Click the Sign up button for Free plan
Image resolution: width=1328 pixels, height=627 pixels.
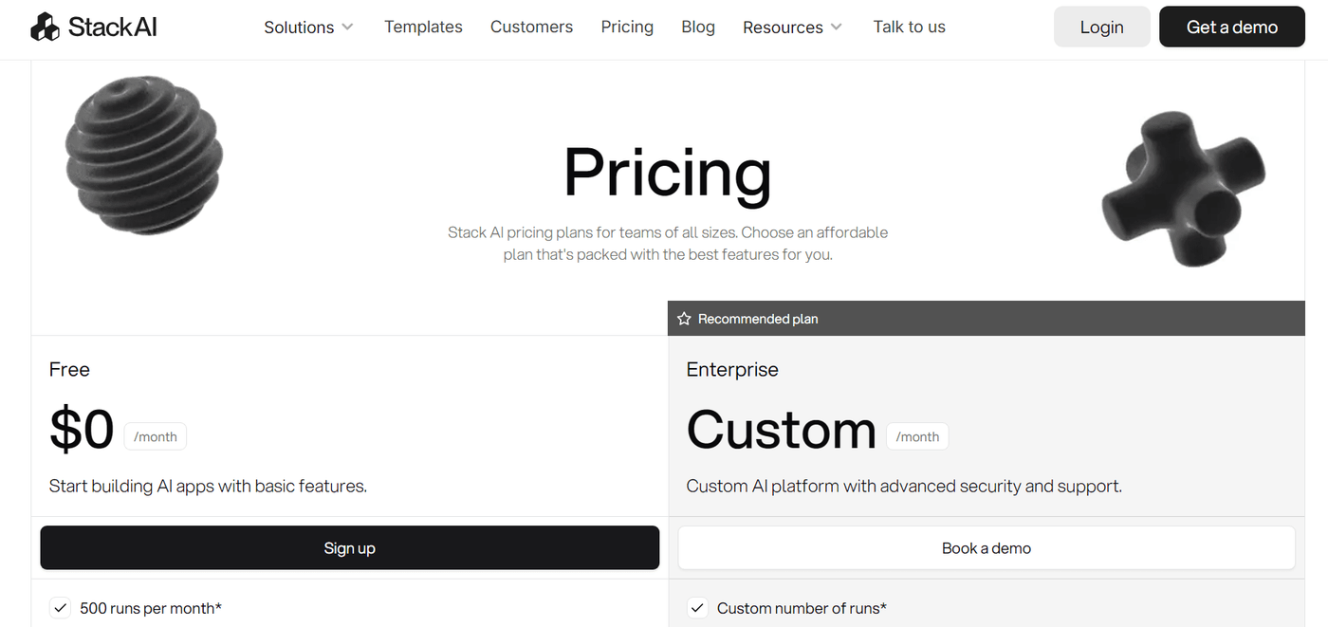tap(349, 548)
